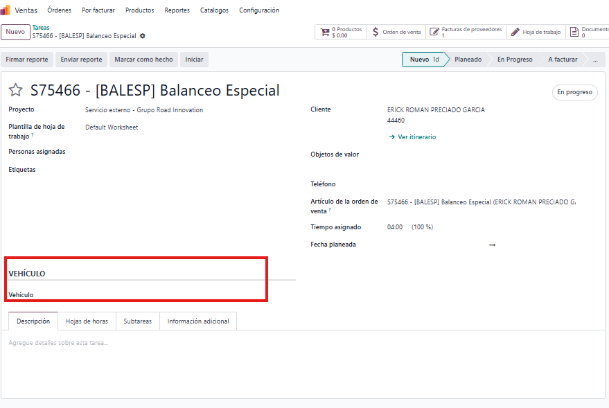Screen dimensions: 609x408
Task: Open the gear actions menu beside breadcrumb
Action: (143, 36)
